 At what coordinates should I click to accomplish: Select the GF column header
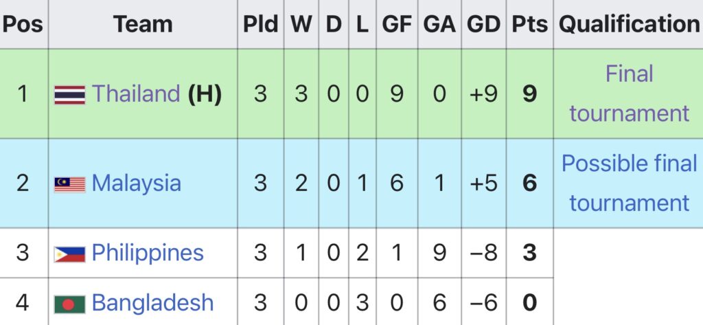396,24
